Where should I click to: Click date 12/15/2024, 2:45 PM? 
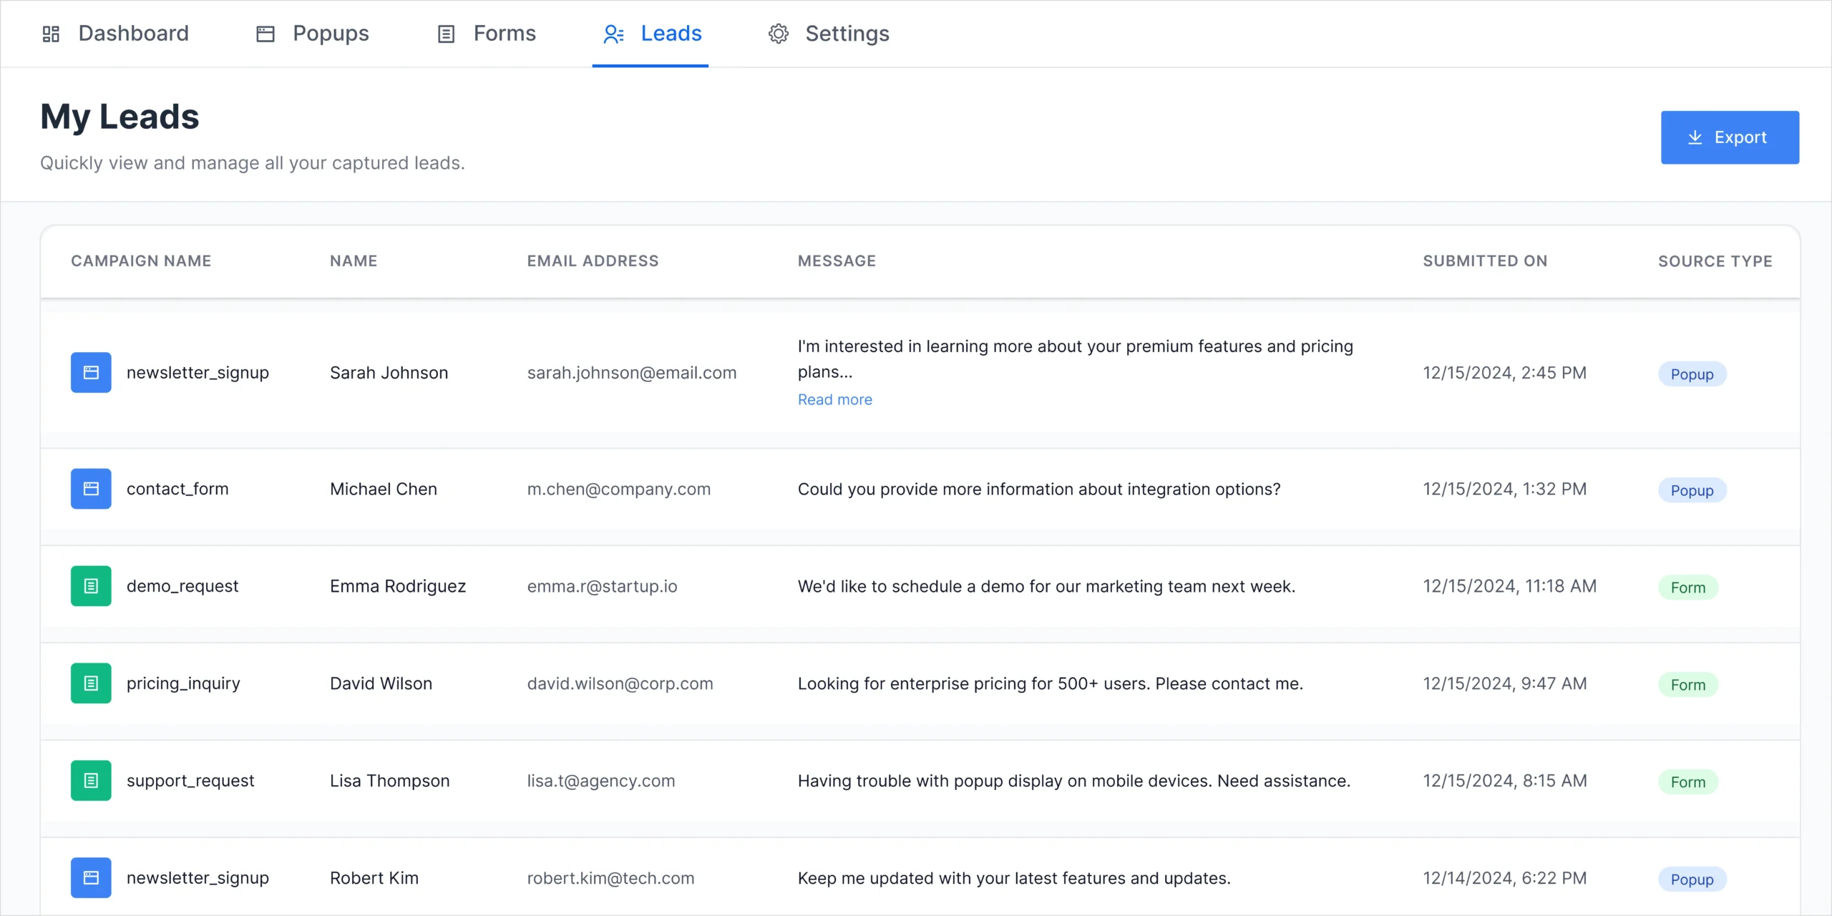[x=1504, y=373]
